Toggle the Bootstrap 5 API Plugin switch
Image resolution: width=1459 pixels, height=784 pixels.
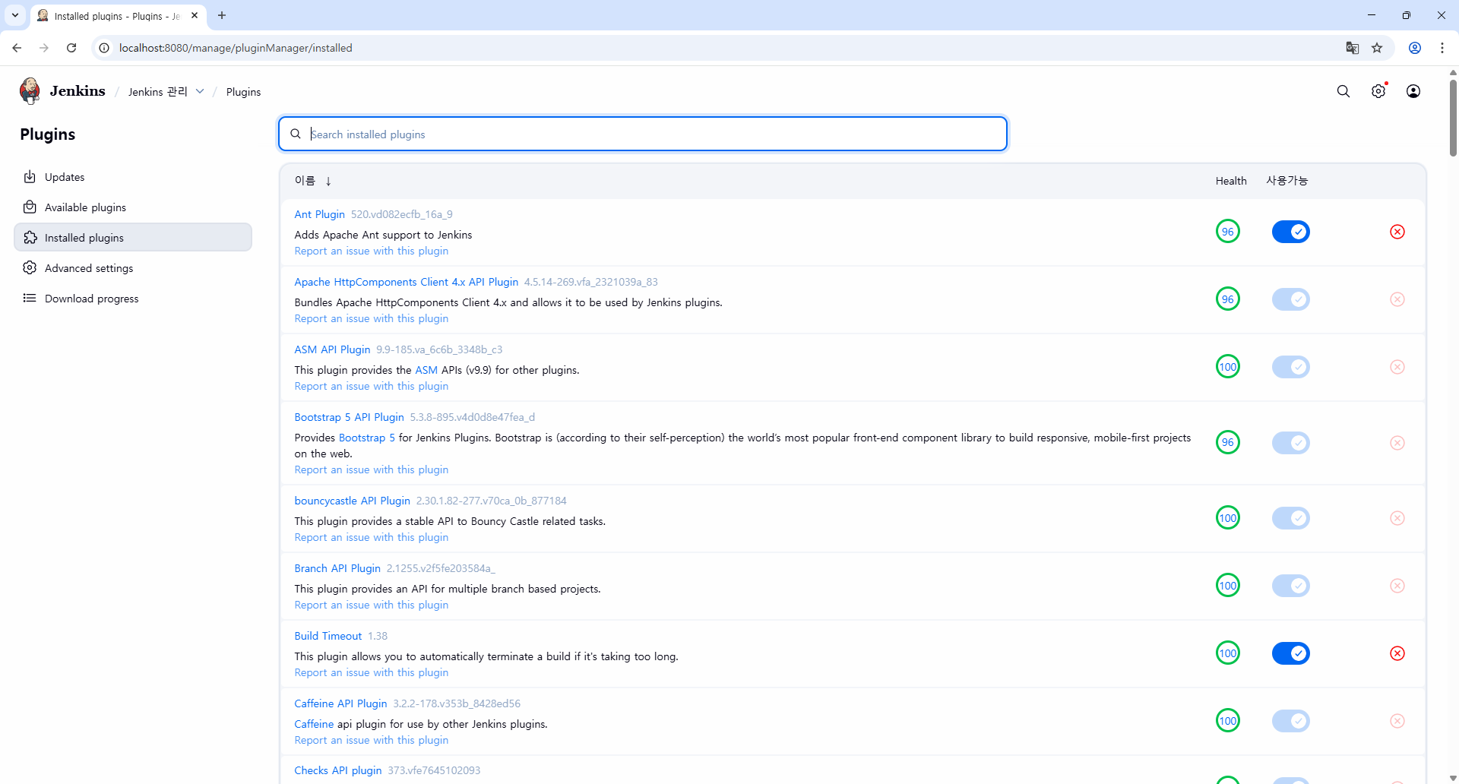(x=1291, y=442)
